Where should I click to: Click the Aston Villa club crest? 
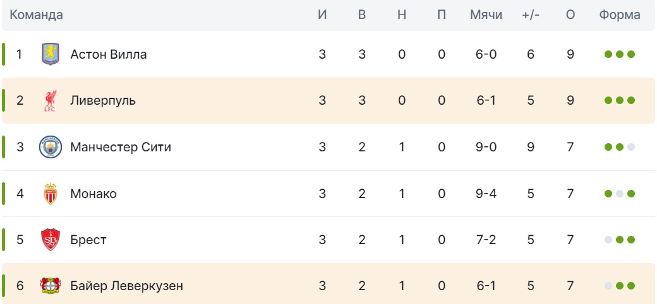(x=50, y=54)
